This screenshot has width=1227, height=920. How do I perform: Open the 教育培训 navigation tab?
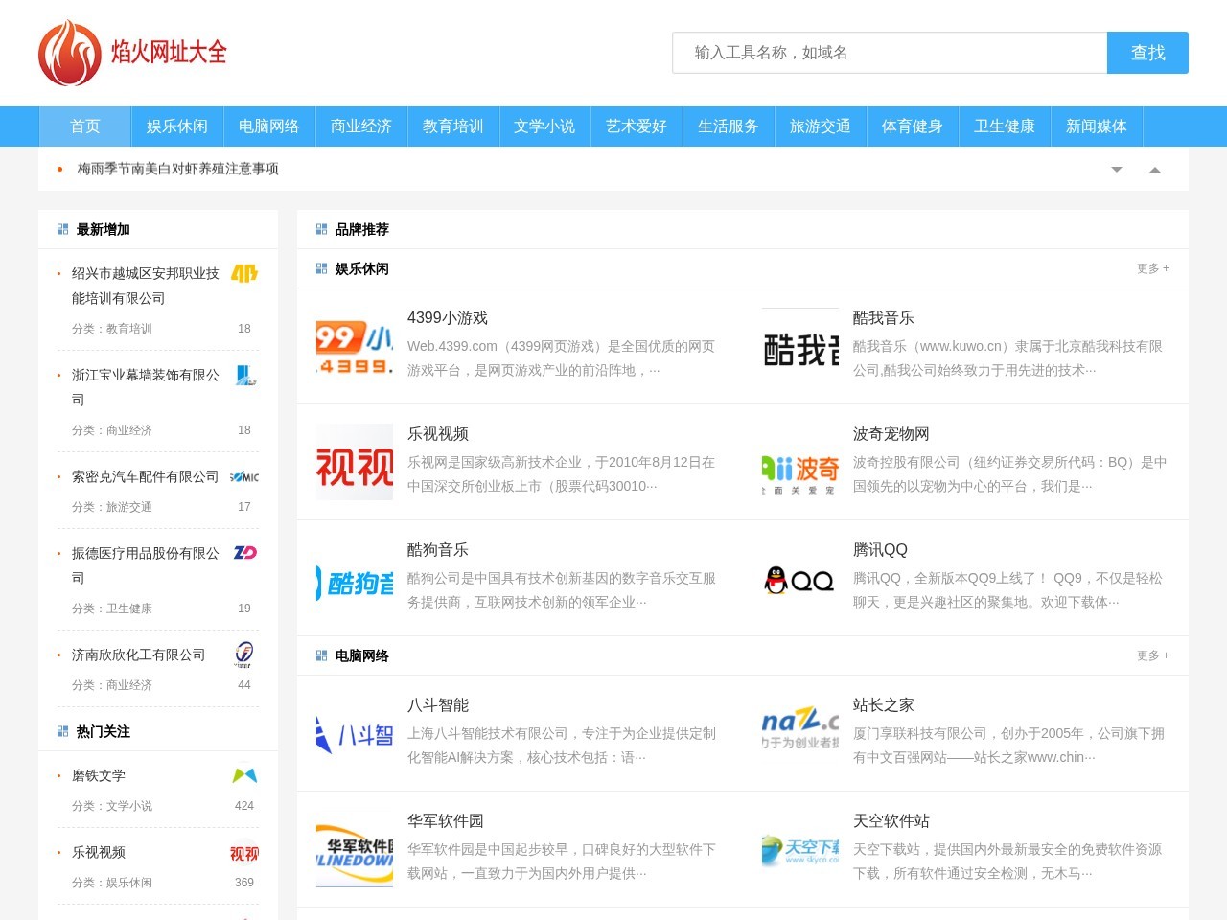453,126
